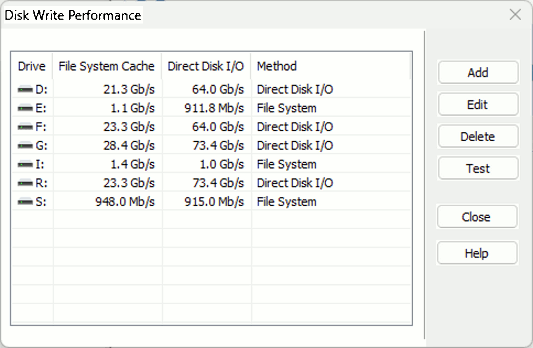Click the Method column header
The image size is (533, 348).
[331, 66]
